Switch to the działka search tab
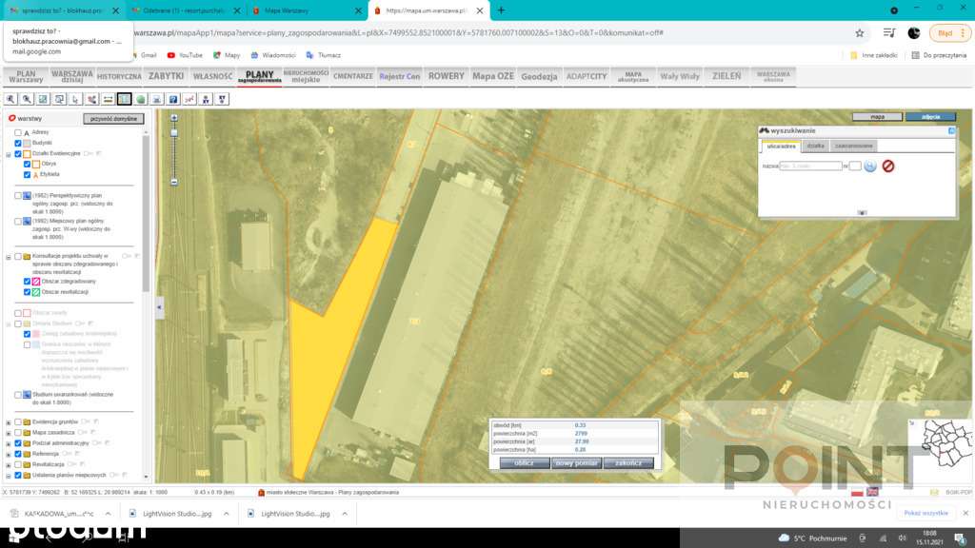Image resolution: width=975 pixels, height=548 pixels. point(815,146)
